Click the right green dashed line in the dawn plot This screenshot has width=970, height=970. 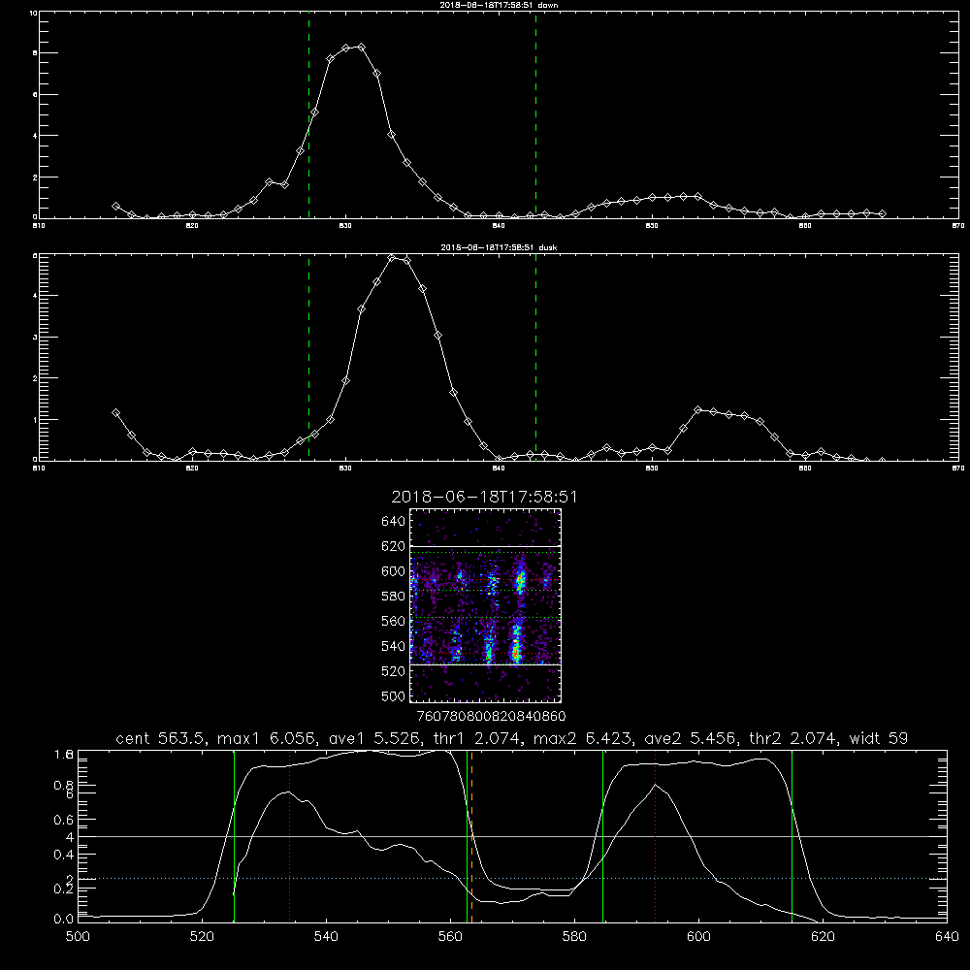click(x=535, y=115)
